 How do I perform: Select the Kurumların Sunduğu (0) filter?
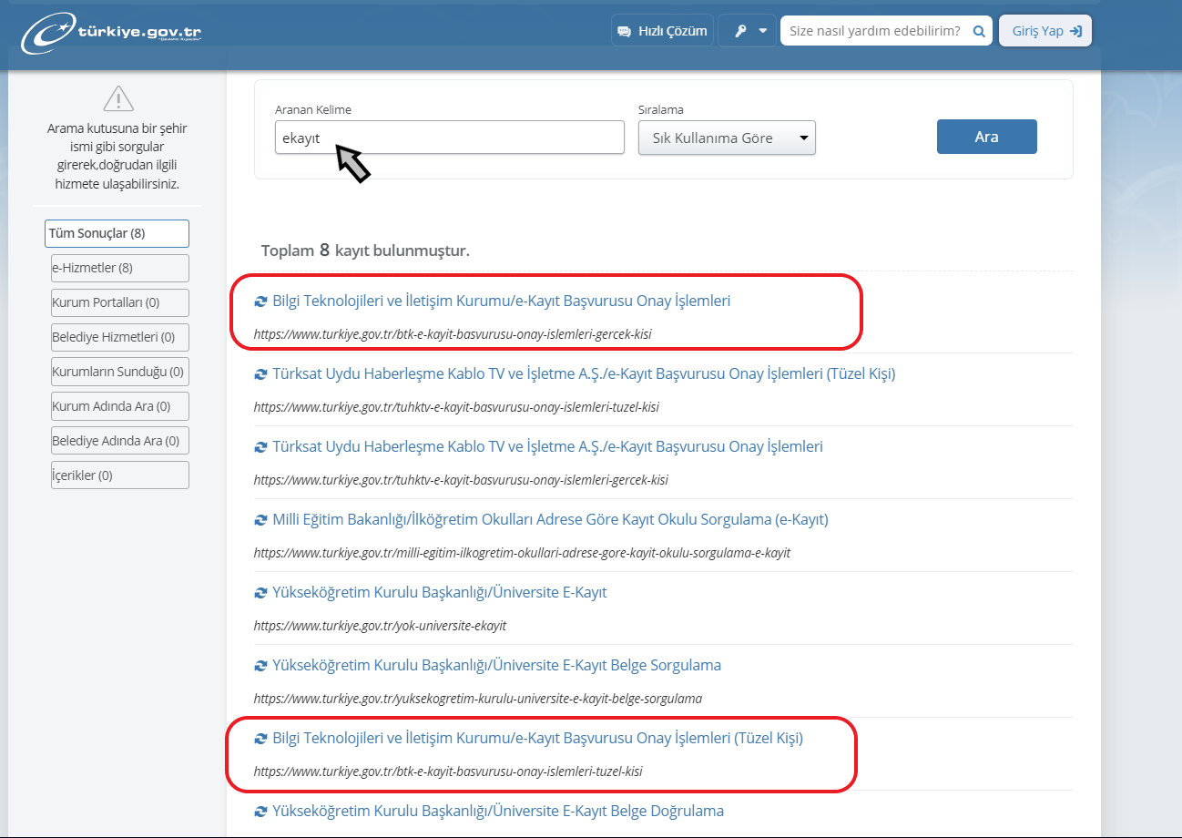click(120, 372)
